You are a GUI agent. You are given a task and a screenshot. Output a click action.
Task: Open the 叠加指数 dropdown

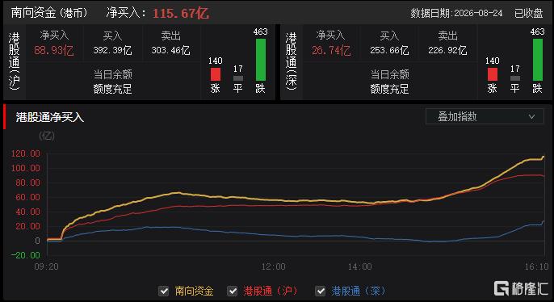[x=485, y=116]
